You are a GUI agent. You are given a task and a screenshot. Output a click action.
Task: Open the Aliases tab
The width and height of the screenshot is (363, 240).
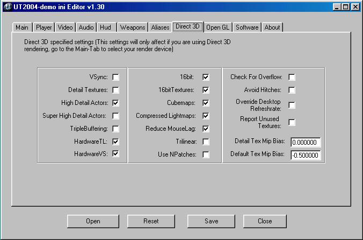pyautogui.click(x=160, y=27)
